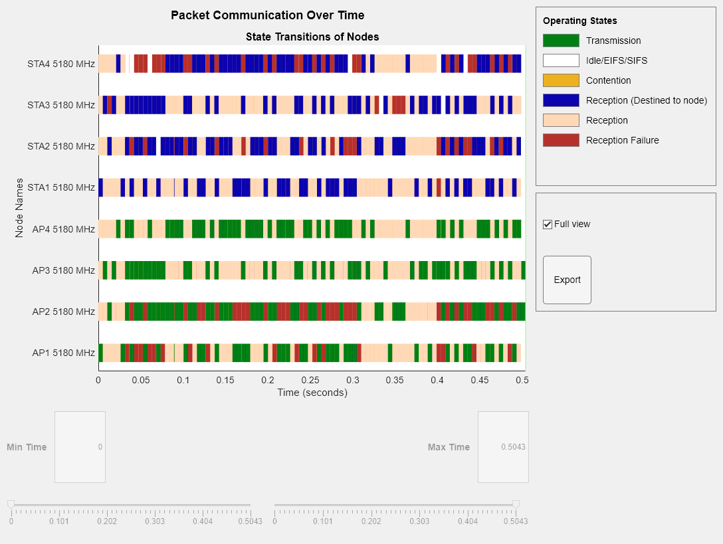
Task: Click the Export button
Action: coord(567,280)
